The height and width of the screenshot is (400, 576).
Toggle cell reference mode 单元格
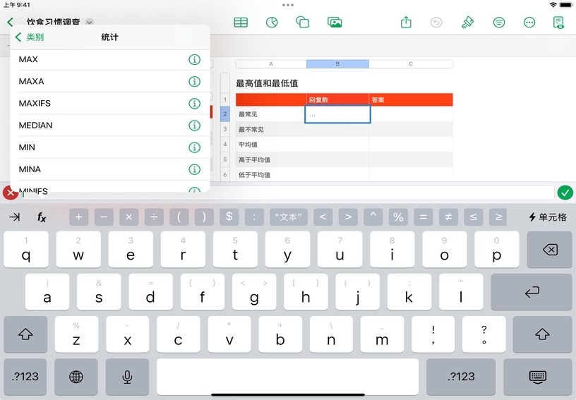coord(548,217)
